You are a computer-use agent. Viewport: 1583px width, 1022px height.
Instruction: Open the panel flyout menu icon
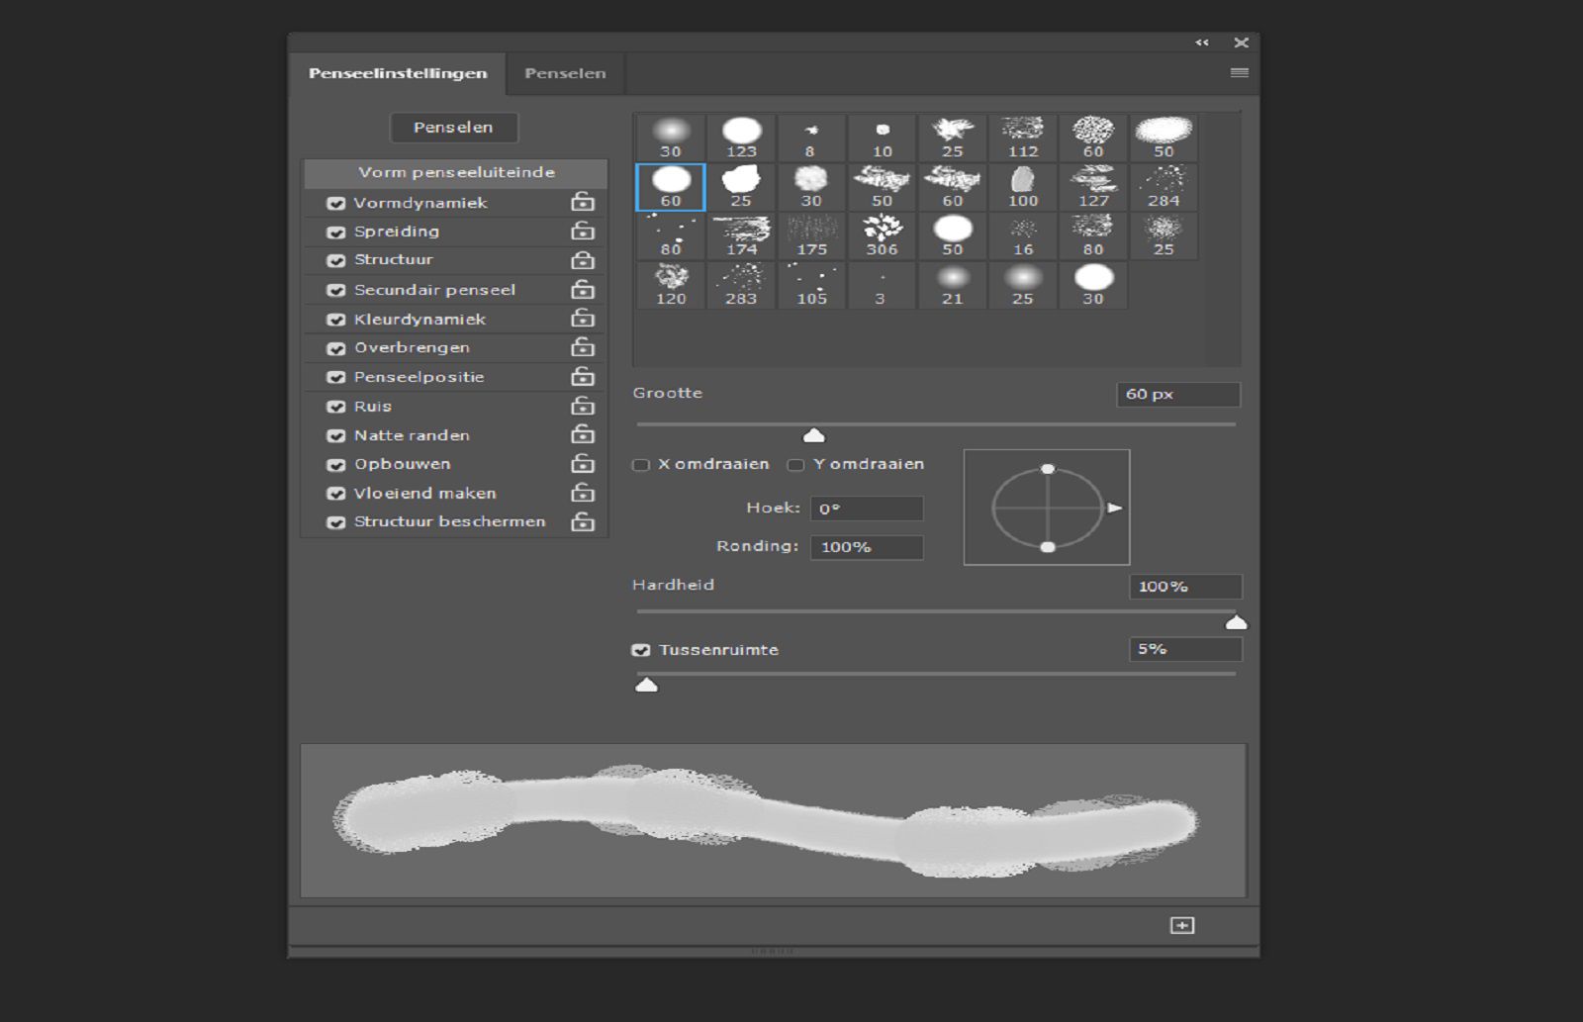(1239, 73)
